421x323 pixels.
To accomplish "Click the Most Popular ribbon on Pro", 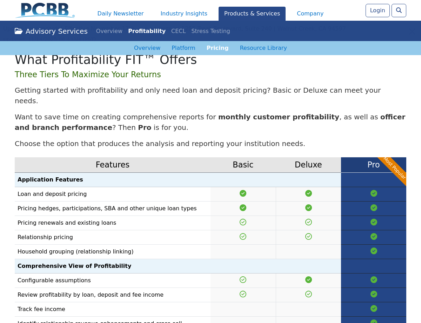I will (395, 169).
